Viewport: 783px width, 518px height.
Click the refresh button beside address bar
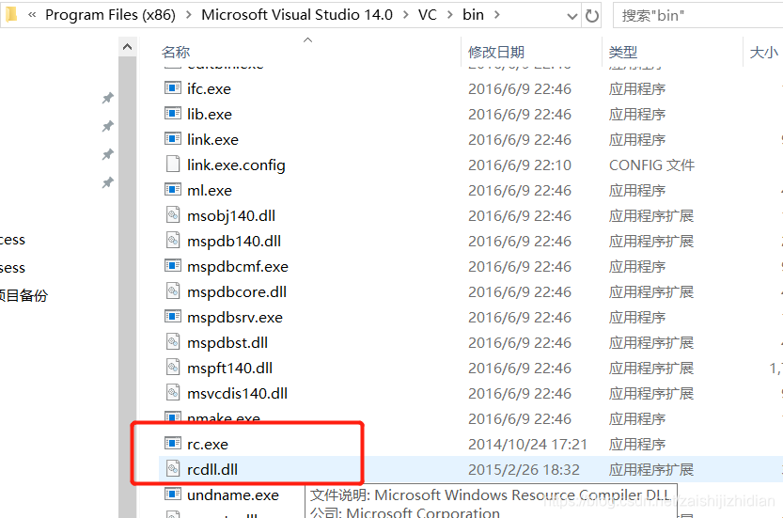pos(592,15)
